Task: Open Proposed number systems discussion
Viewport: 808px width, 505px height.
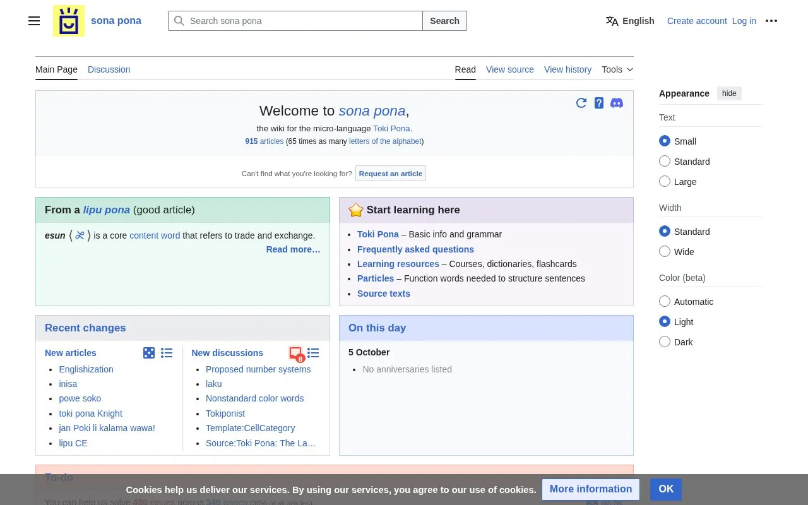Action: [x=258, y=369]
